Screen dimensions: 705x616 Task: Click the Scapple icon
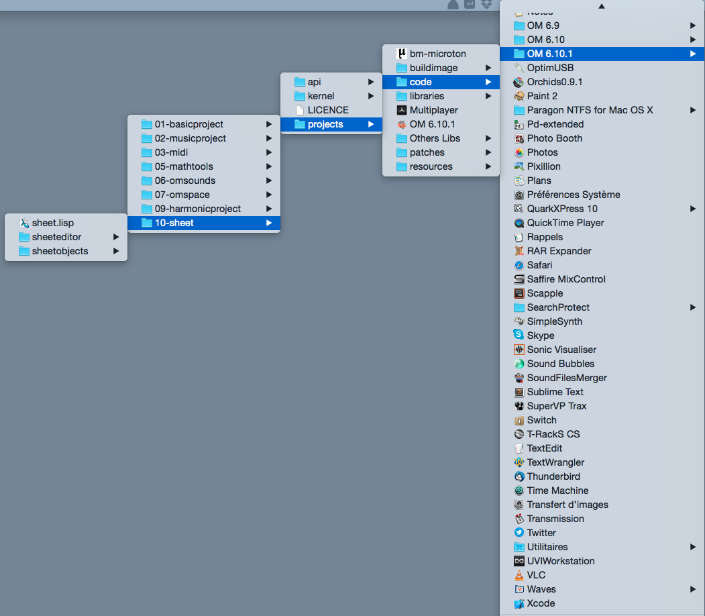(519, 294)
